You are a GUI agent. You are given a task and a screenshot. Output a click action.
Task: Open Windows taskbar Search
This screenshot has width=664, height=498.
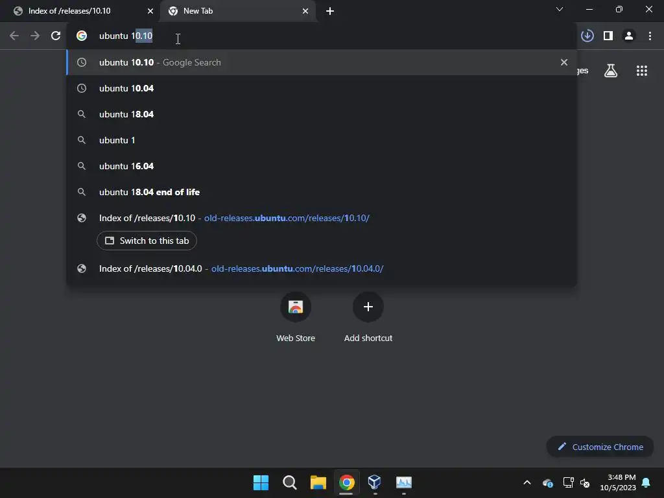[x=290, y=482]
